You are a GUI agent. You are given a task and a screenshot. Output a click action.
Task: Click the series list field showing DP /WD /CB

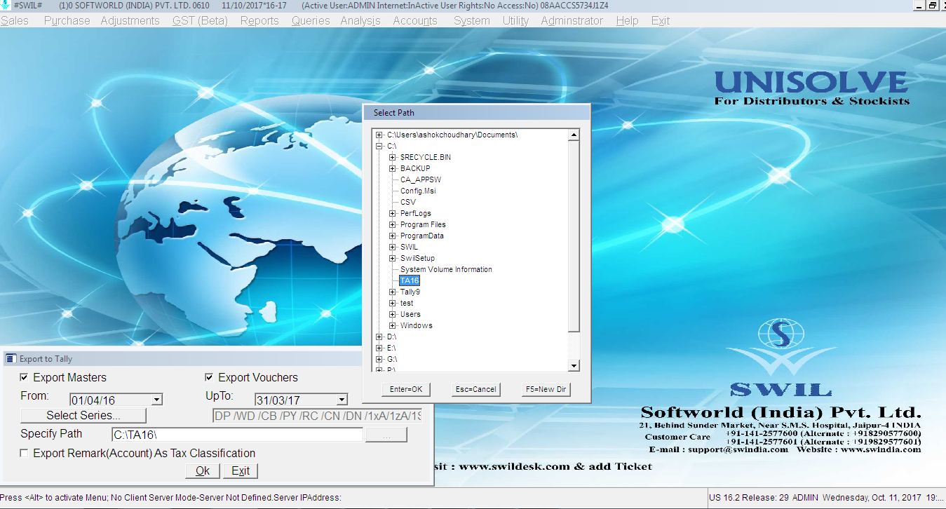(x=318, y=416)
